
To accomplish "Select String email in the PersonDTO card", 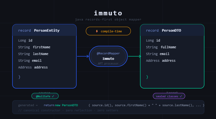I will (158, 54).
